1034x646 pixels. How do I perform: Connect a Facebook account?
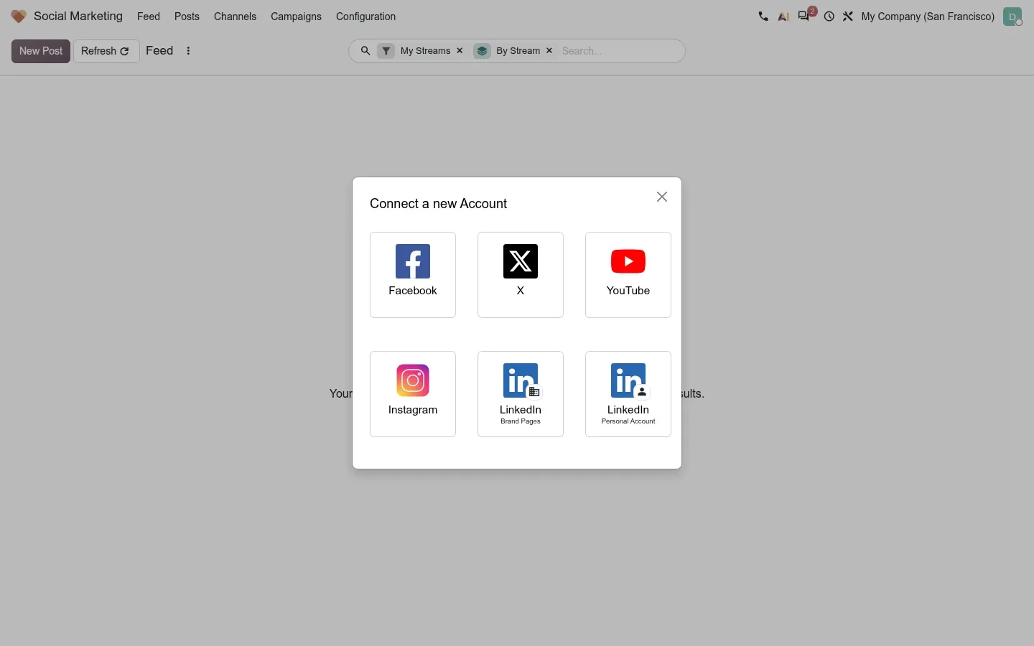pyautogui.click(x=413, y=275)
